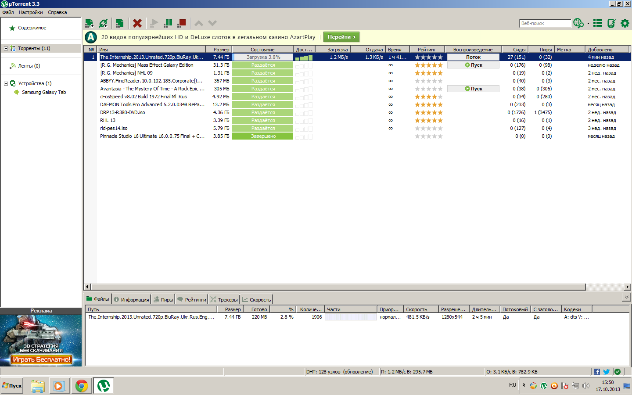Click the remote device phone icon
Viewport: 632px width, 395px height.
611,23
